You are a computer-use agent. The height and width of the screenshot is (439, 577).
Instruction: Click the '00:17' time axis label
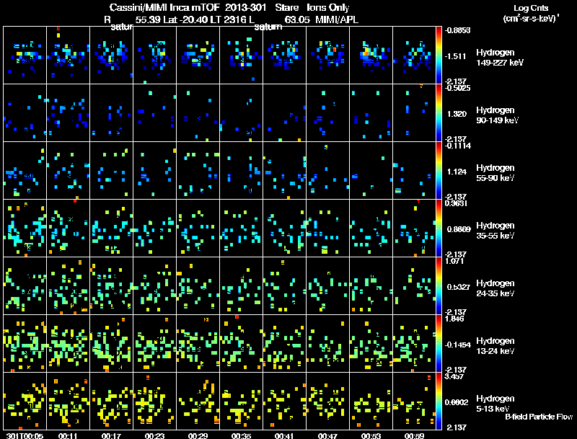[111, 435]
